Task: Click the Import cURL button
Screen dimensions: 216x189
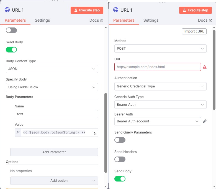Action: 194,31
